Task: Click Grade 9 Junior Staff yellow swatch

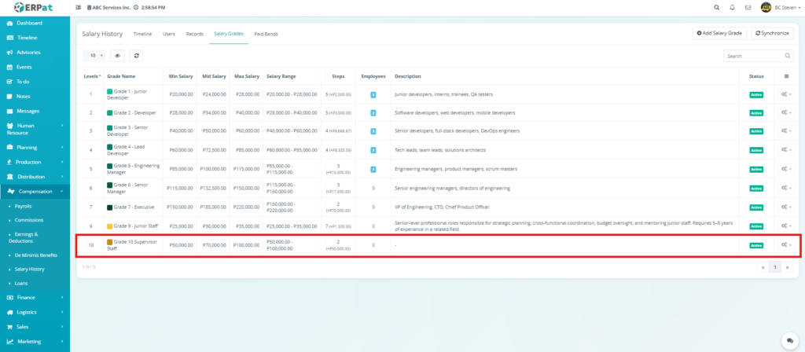Action: [110, 225]
